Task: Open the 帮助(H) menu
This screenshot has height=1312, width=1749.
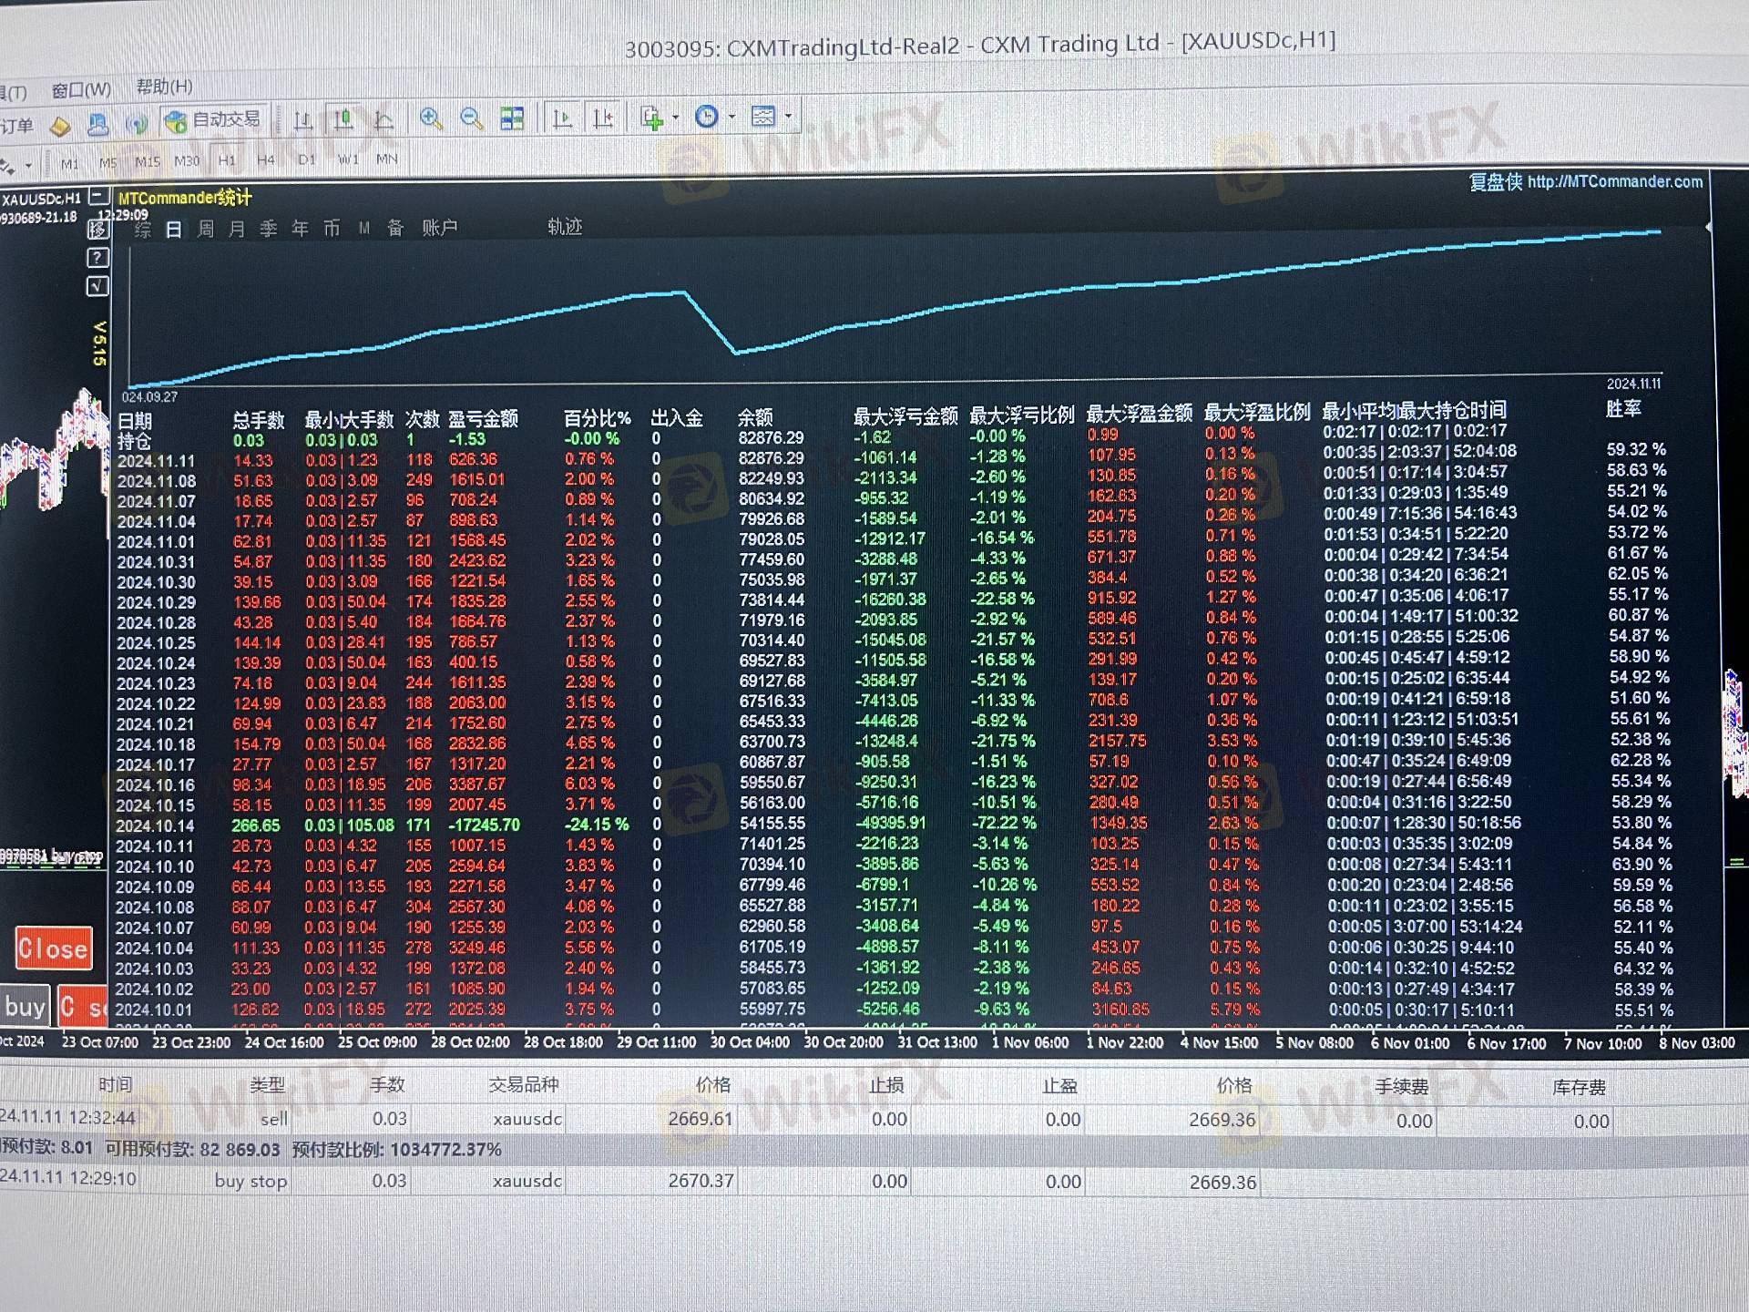Action: pos(164,87)
